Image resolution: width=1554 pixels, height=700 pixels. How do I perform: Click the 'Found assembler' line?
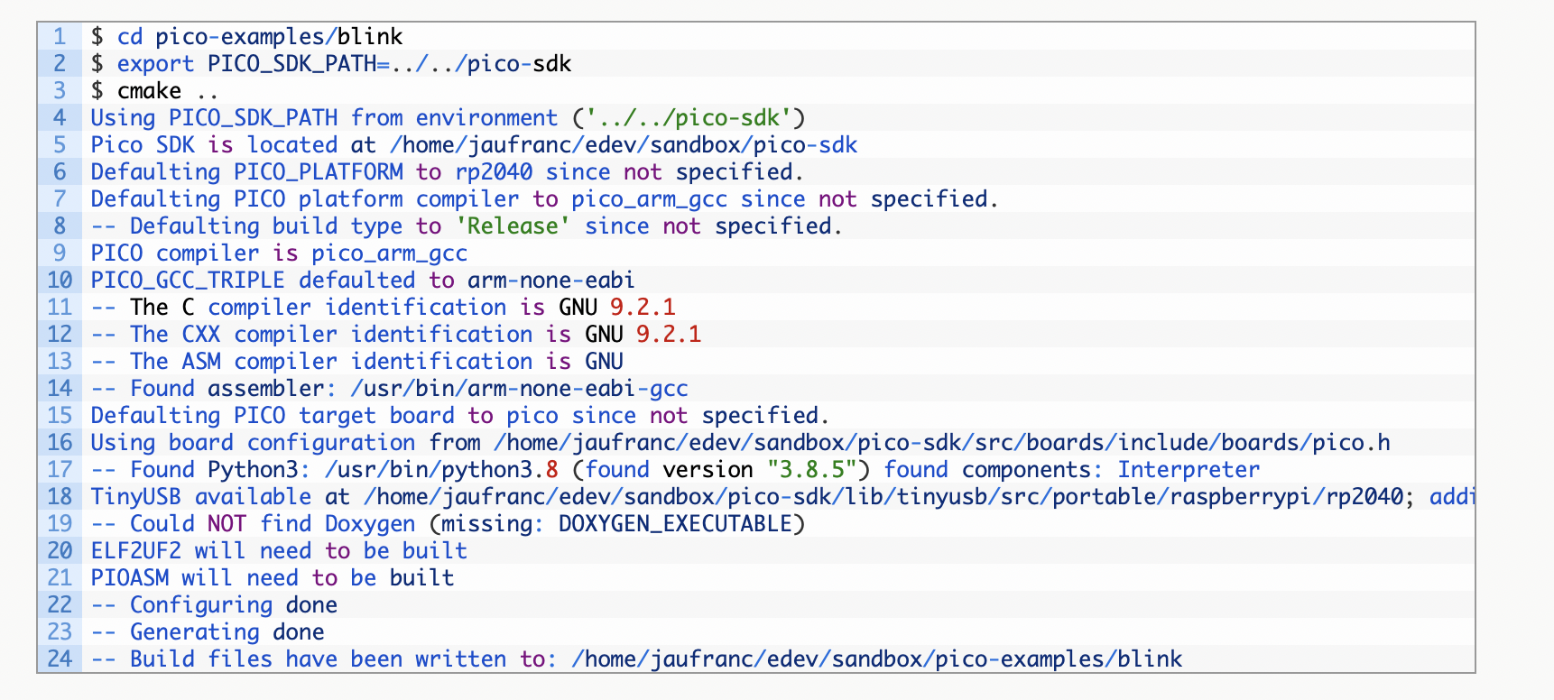pyautogui.click(x=390, y=389)
